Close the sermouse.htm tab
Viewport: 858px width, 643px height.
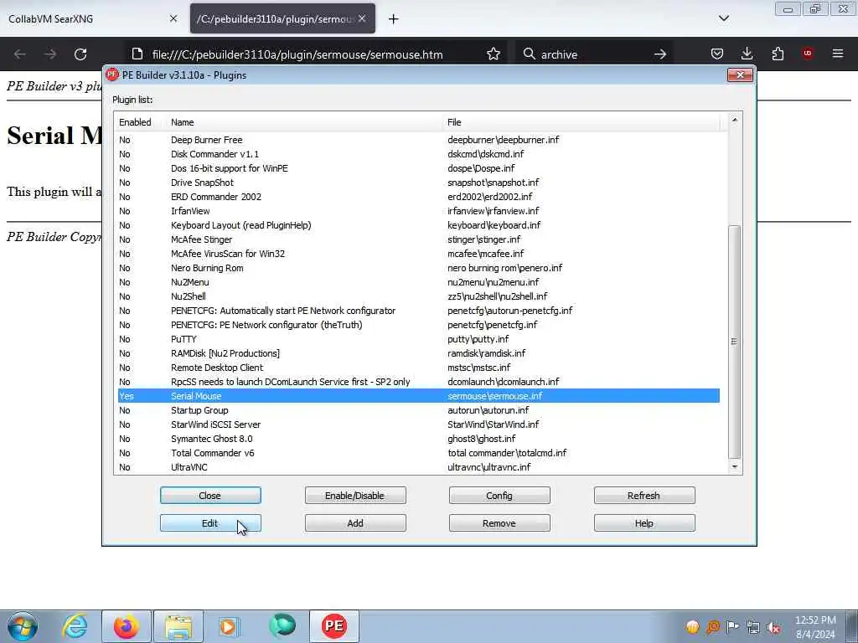pos(362,18)
